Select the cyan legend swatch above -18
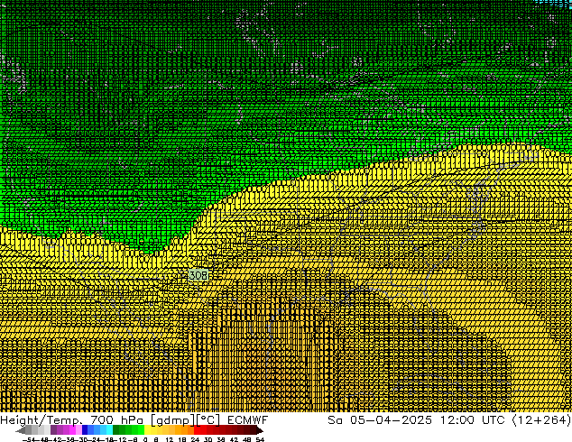 click(109, 430)
